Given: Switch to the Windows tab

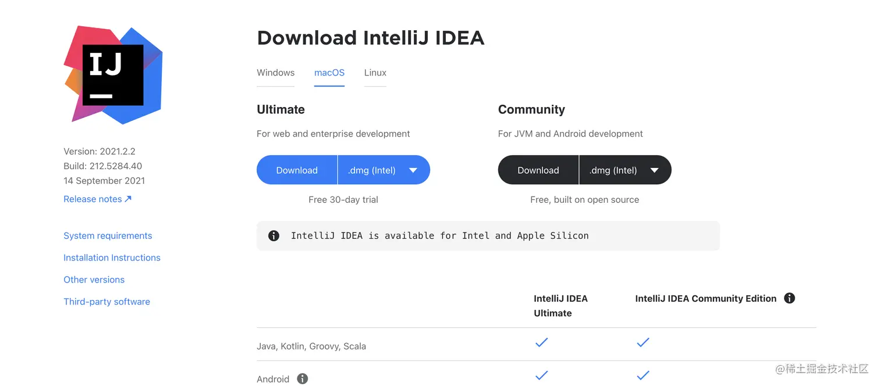Looking at the screenshot, I should (x=275, y=73).
